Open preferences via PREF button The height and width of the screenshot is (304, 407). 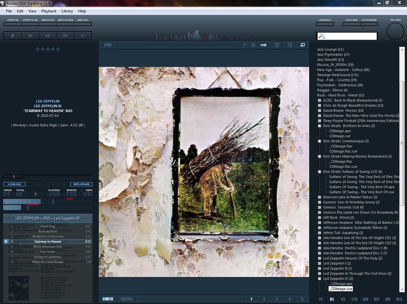tap(108, 45)
